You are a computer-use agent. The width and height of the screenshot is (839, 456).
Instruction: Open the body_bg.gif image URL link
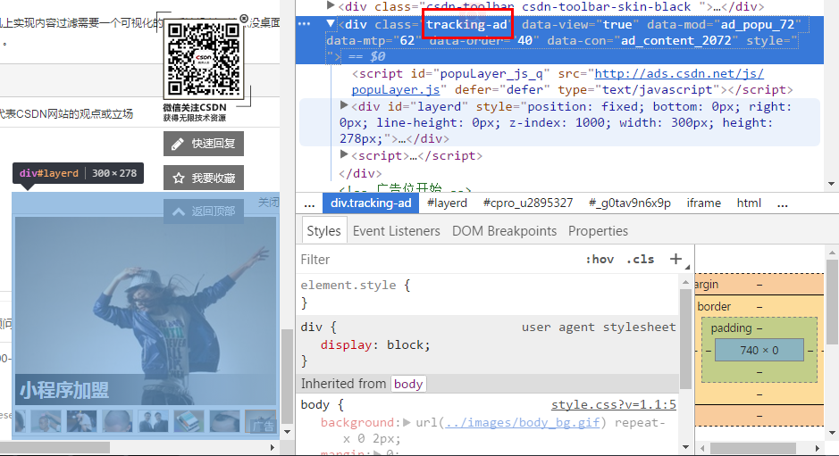[522, 422]
